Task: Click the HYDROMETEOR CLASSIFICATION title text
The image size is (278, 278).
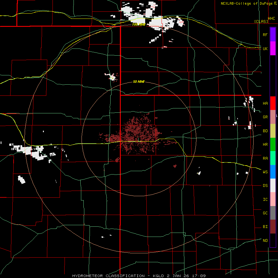Action: pyautogui.click(x=108, y=276)
